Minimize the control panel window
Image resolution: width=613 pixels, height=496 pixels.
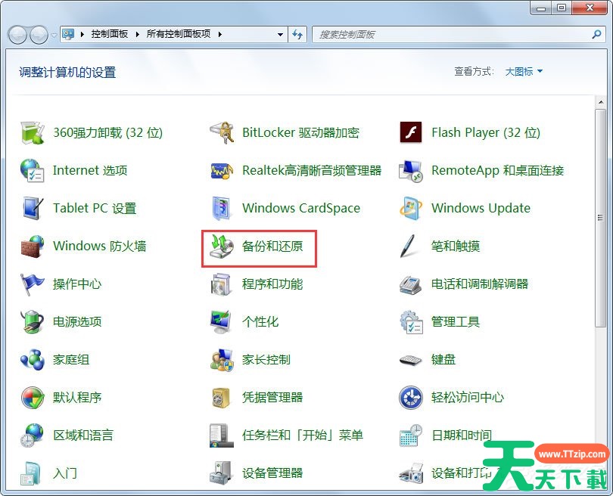coord(541,8)
